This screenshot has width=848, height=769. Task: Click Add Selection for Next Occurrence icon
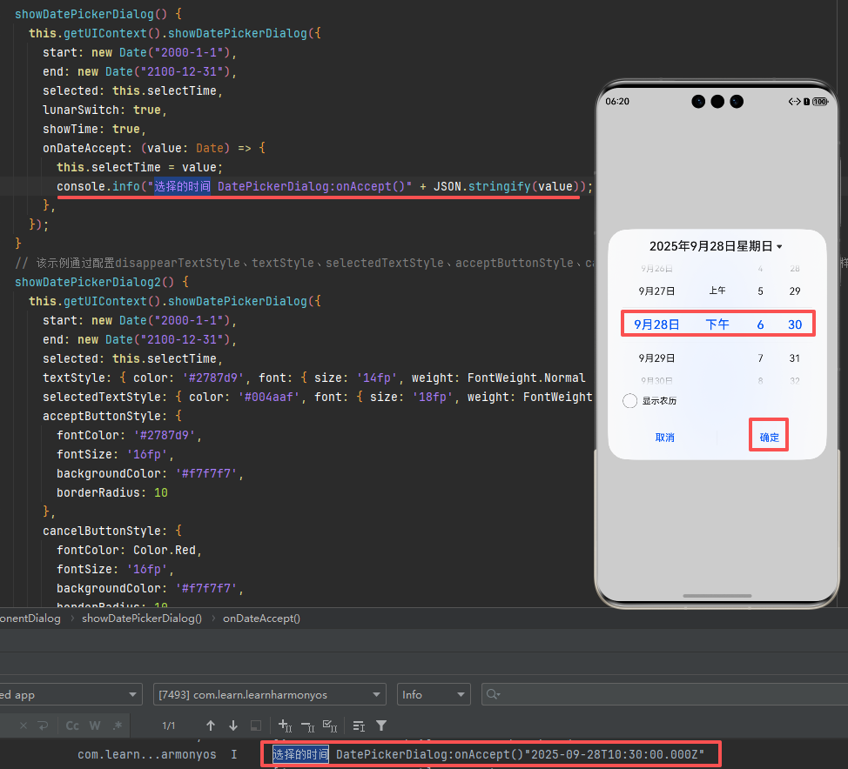pos(285,726)
